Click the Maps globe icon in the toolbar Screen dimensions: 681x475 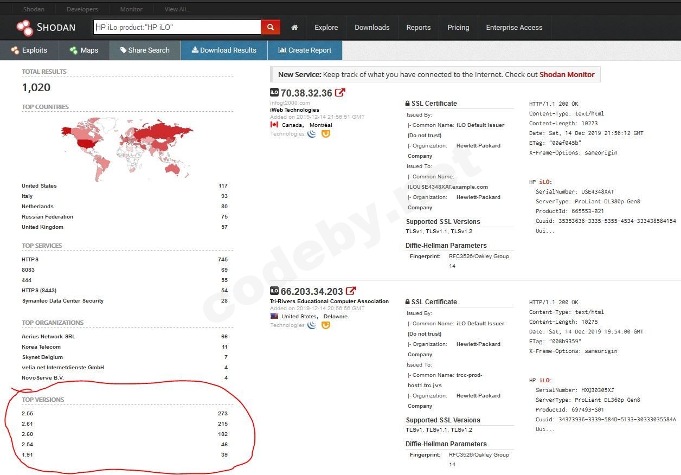click(x=74, y=50)
